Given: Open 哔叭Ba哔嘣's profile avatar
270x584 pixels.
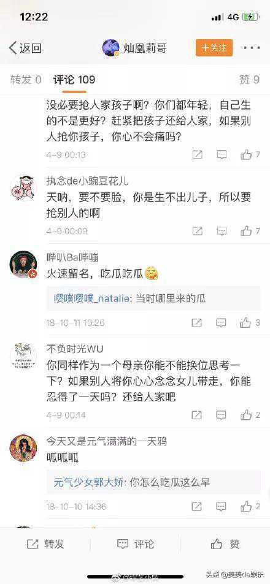Looking at the screenshot, I should pos(23,264).
